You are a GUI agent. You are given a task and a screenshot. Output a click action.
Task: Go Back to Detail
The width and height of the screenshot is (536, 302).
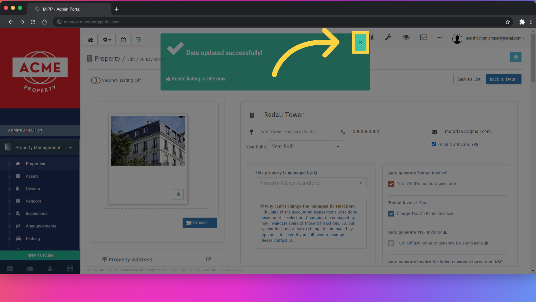pos(504,79)
